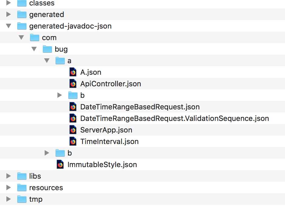Select the classes folder row
285x206 pixels.
pyautogui.click(x=142, y=3)
